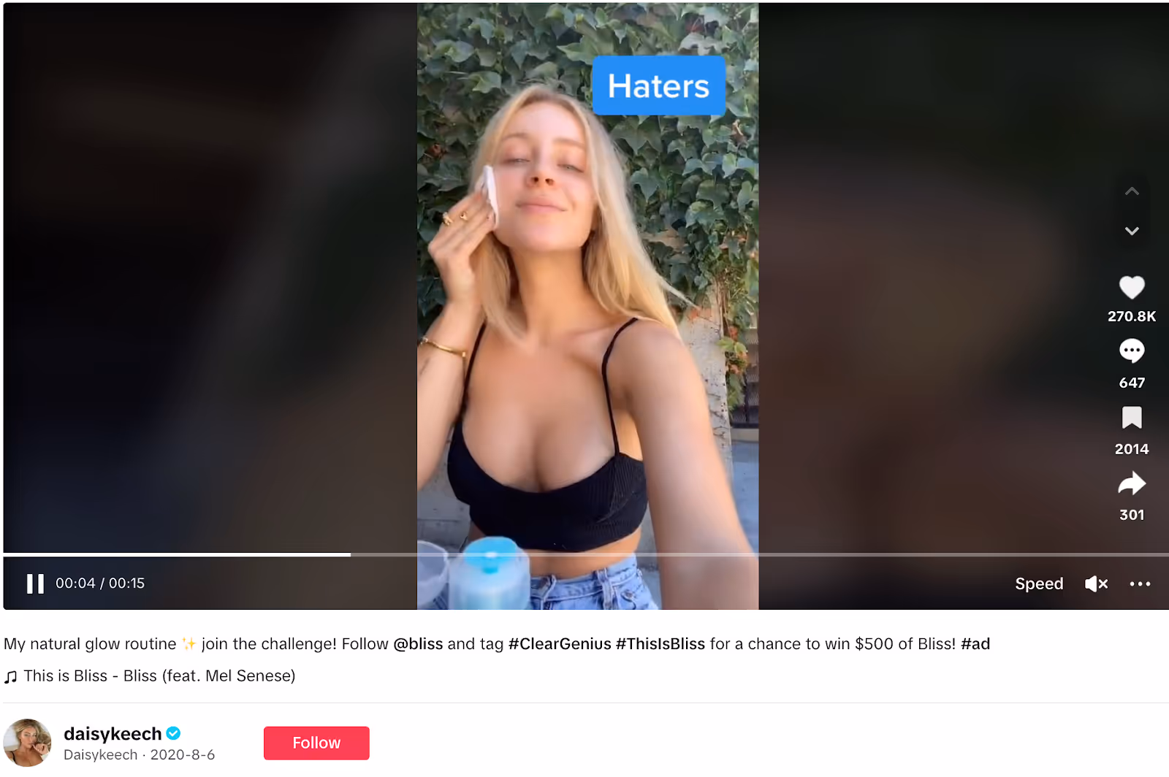The image size is (1169, 777).
Task: Go to next video with down chevron
Action: [1132, 231]
